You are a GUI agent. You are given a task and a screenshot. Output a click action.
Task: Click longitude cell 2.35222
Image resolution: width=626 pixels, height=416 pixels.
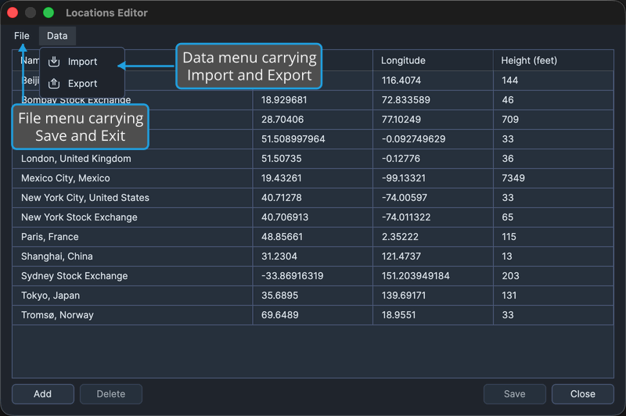[433, 237]
